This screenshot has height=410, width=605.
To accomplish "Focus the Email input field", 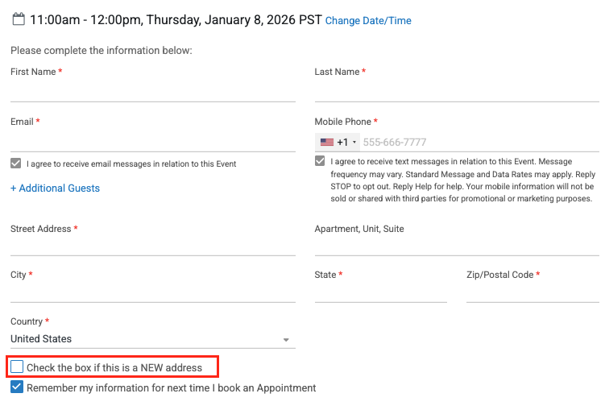I will click(x=152, y=142).
